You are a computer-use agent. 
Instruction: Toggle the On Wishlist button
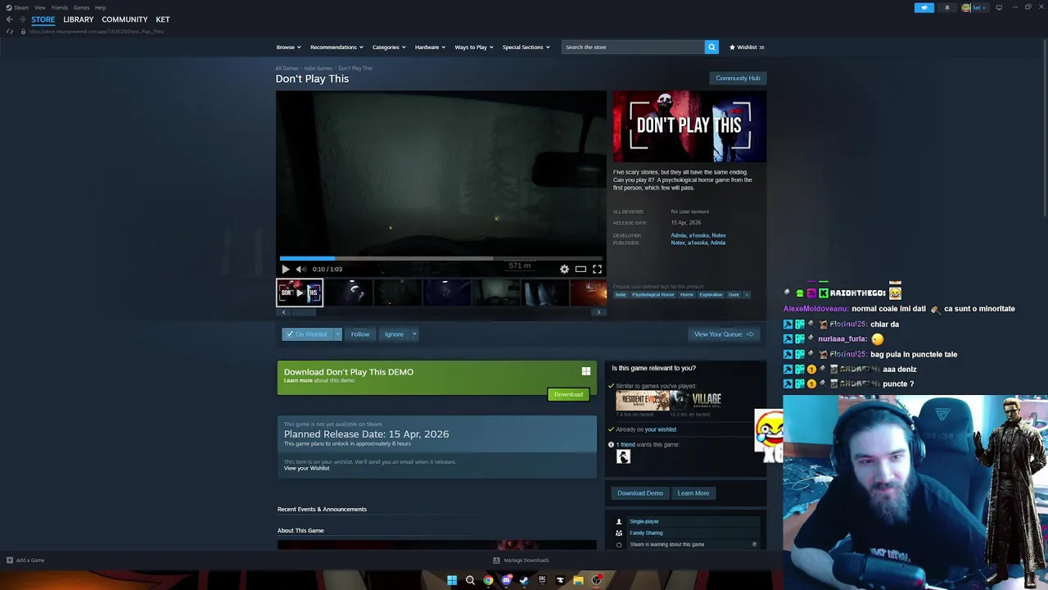pyautogui.click(x=307, y=334)
